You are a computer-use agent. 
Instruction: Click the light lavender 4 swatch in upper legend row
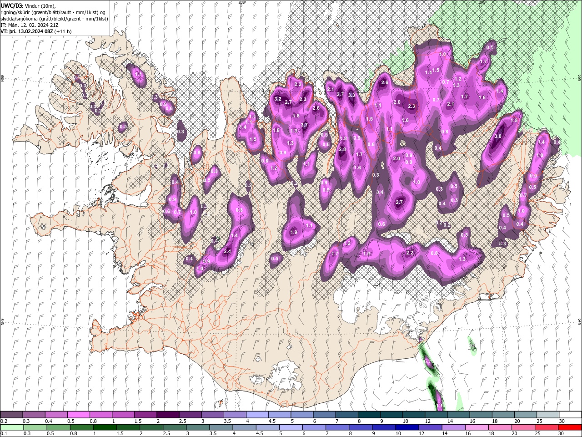pos(257,415)
